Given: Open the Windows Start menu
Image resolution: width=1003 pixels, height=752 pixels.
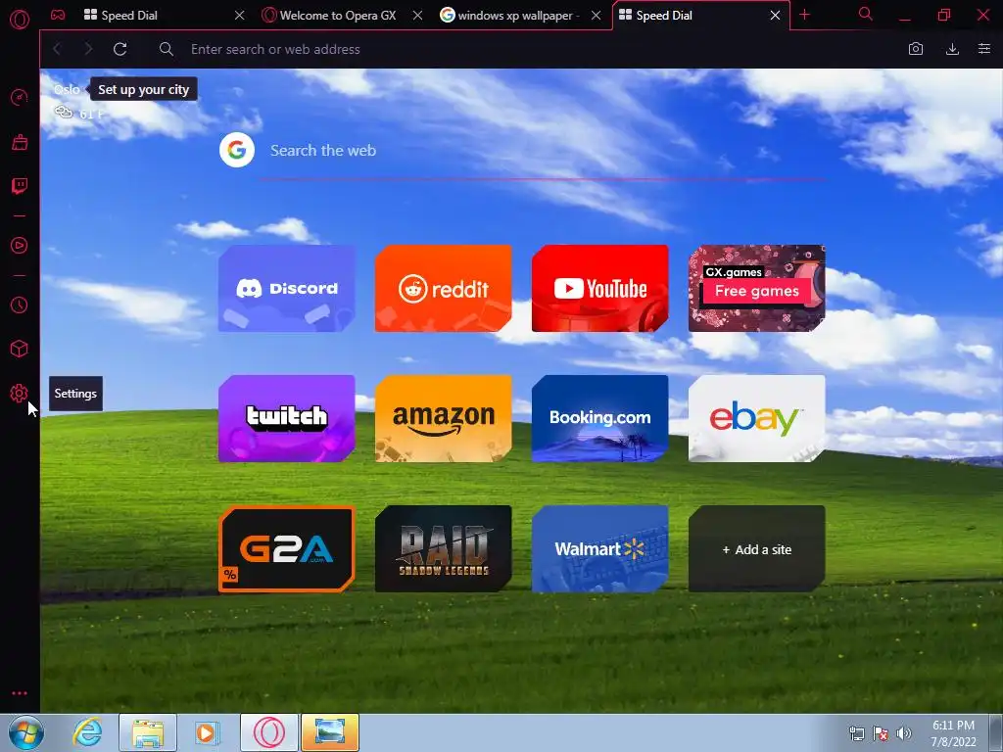Looking at the screenshot, I should coord(25,732).
